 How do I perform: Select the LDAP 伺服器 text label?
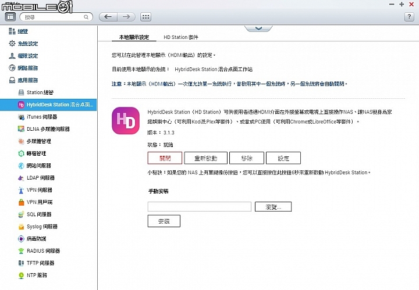click(x=41, y=178)
